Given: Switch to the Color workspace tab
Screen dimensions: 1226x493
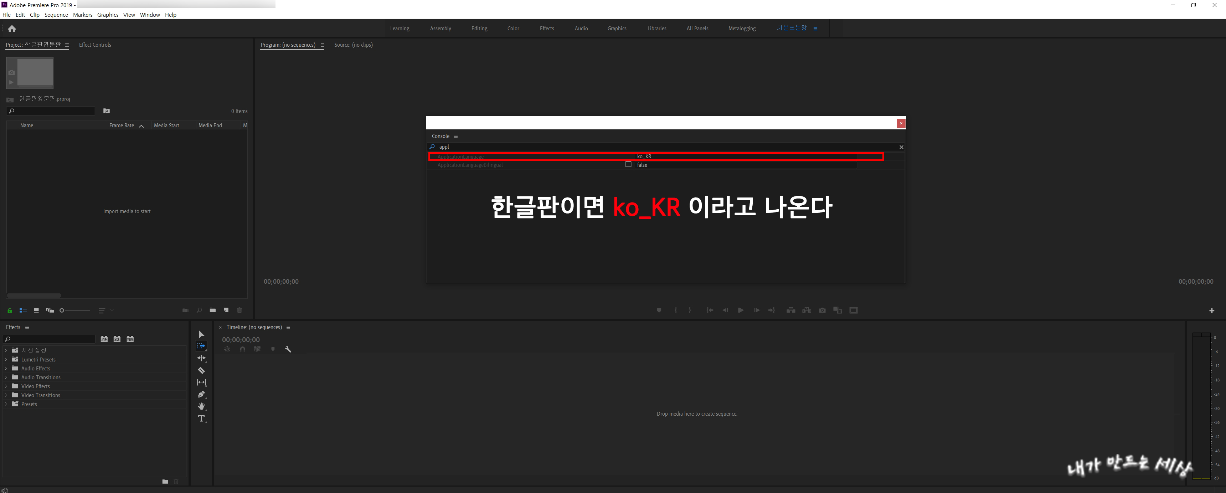Looking at the screenshot, I should [513, 29].
